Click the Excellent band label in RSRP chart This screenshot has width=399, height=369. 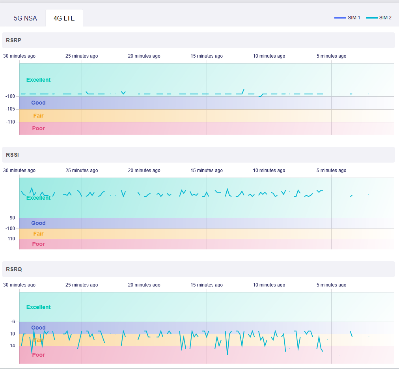tap(39, 80)
